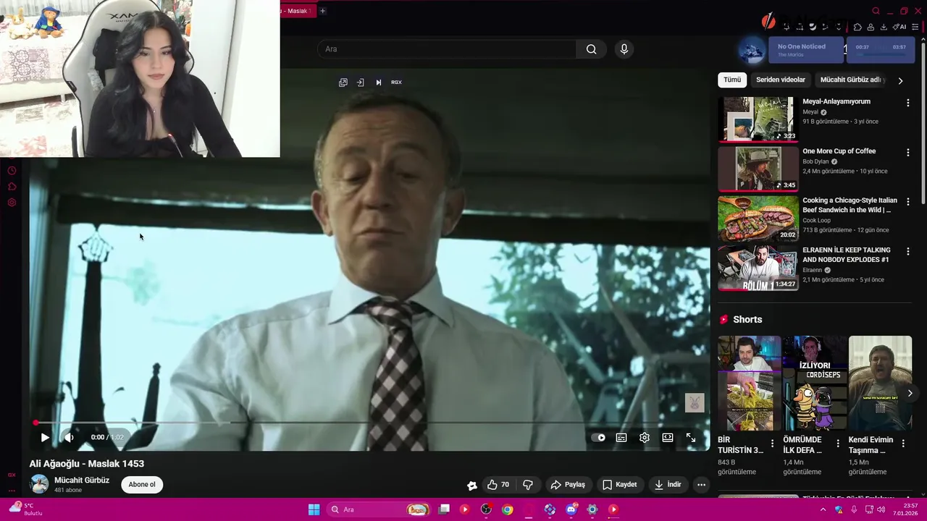Image resolution: width=927 pixels, height=521 pixels.
Task: Download the video via İndir
Action: pyautogui.click(x=668, y=484)
